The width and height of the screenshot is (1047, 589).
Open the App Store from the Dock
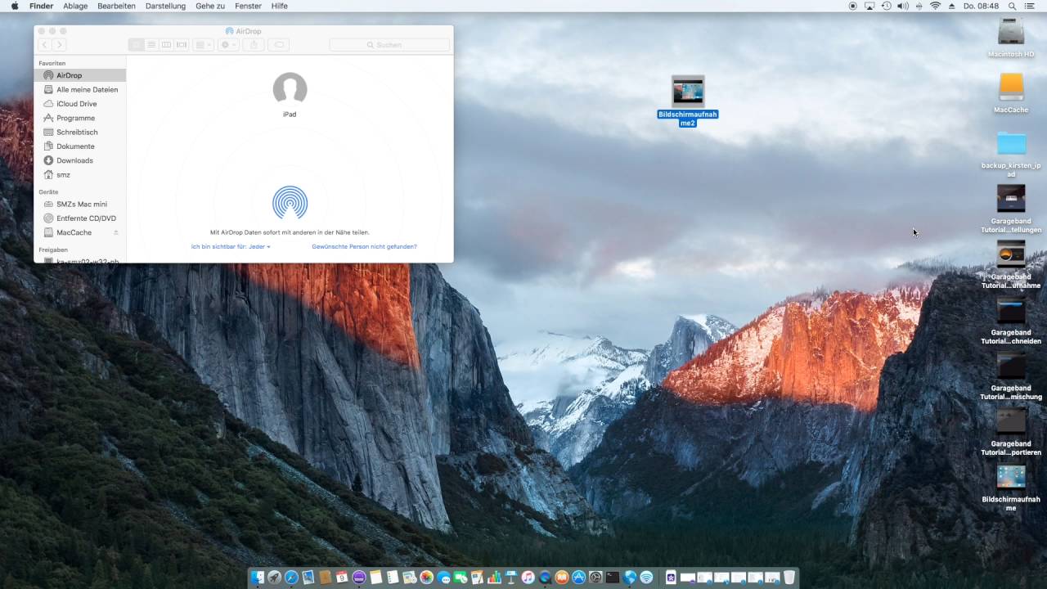click(578, 578)
